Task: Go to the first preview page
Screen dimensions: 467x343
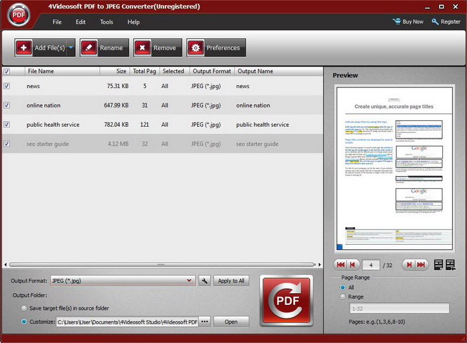Action: [x=341, y=265]
